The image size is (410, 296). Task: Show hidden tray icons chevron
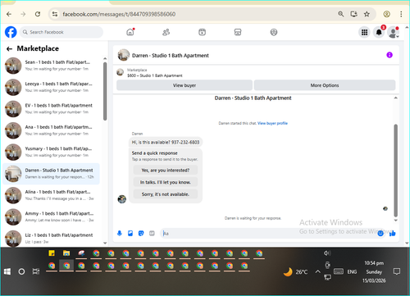tap(317, 271)
